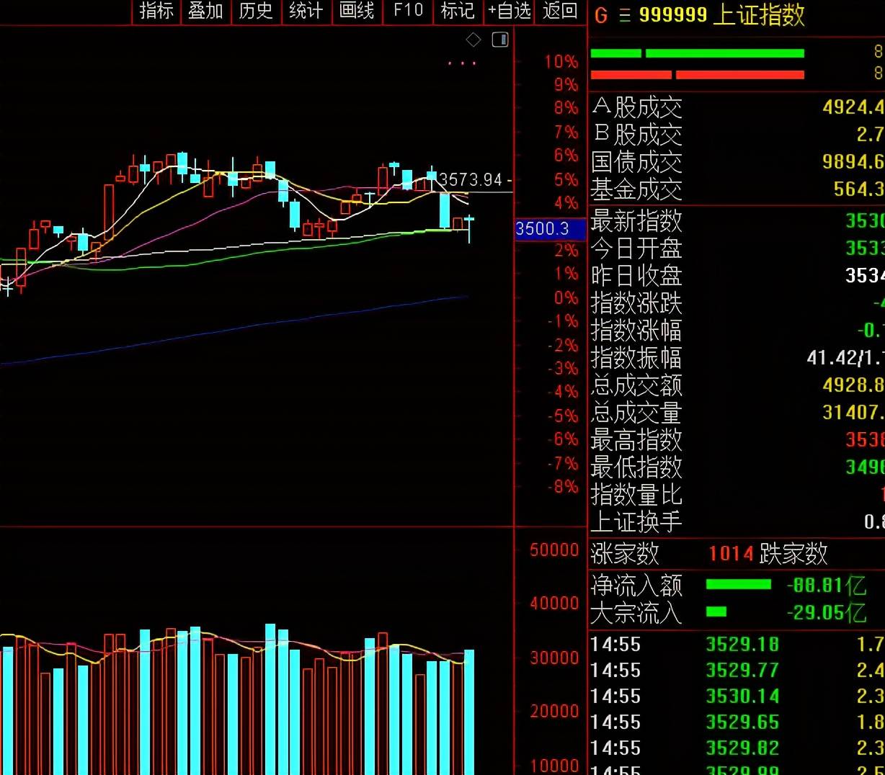Click the green 净流入额 net inflow bar
This screenshot has height=775, width=885.
tap(738, 585)
